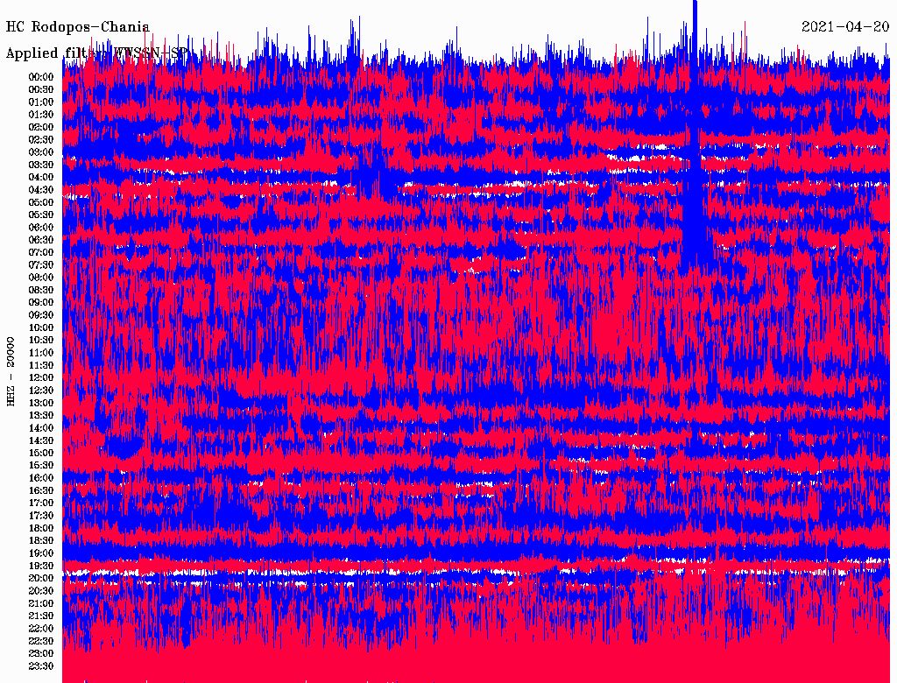The width and height of the screenshot is (897, 683).
Task: Select the 00:00 time row label
Action: pos(41,77)
